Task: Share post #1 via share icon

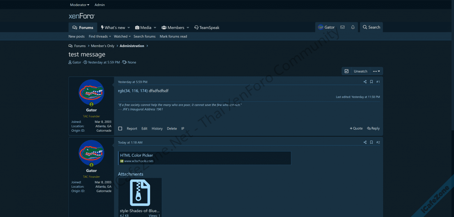Action: click(x=365, y=82)
